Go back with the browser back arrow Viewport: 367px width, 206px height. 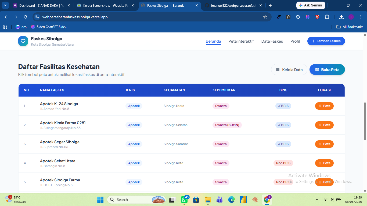point(6,17)
